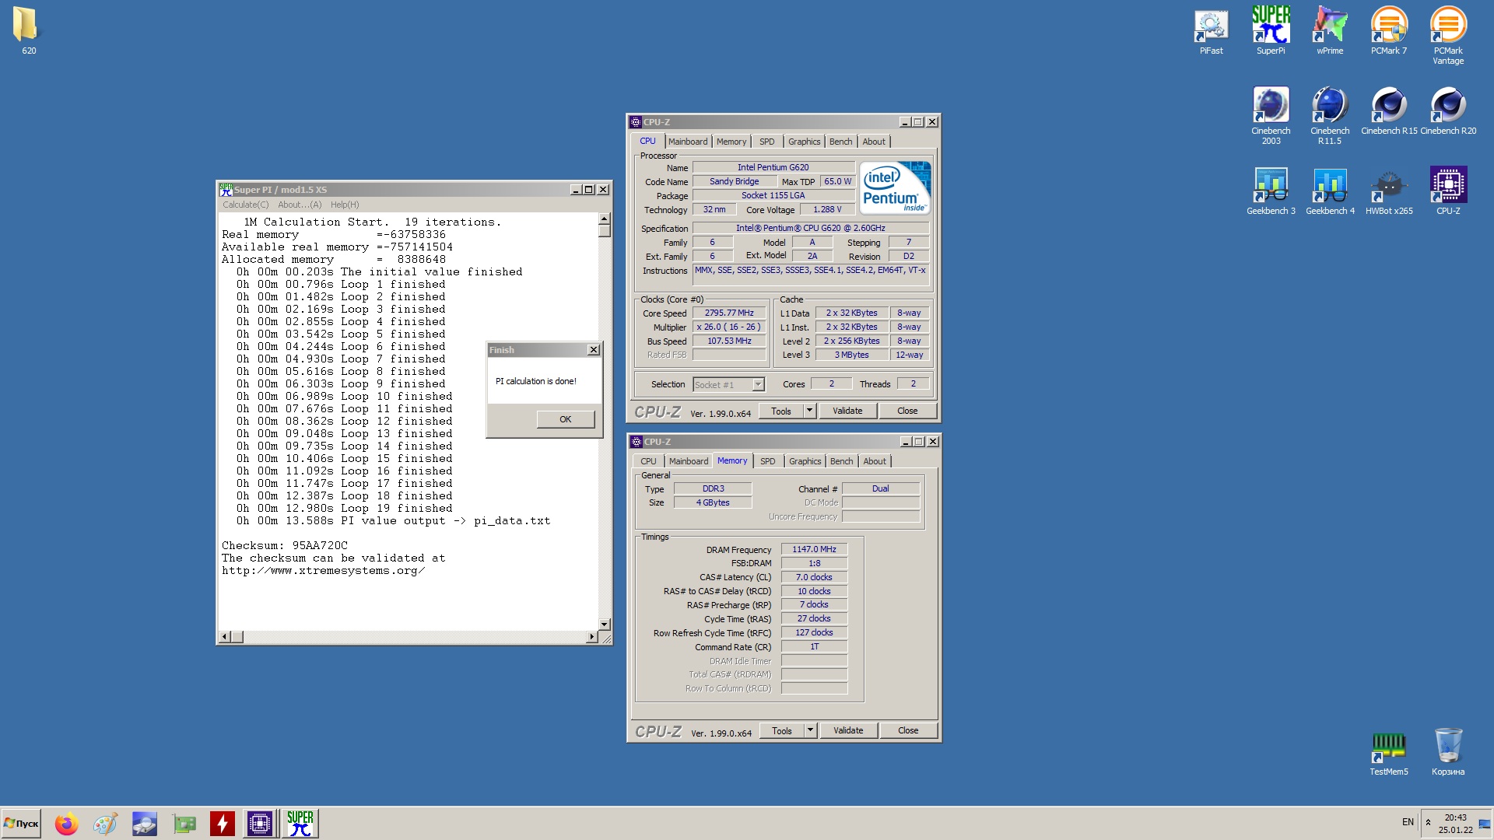Select Graphics tab in bottom CPU-Z window
1494x840 pixels.
(x=805, y=461)
